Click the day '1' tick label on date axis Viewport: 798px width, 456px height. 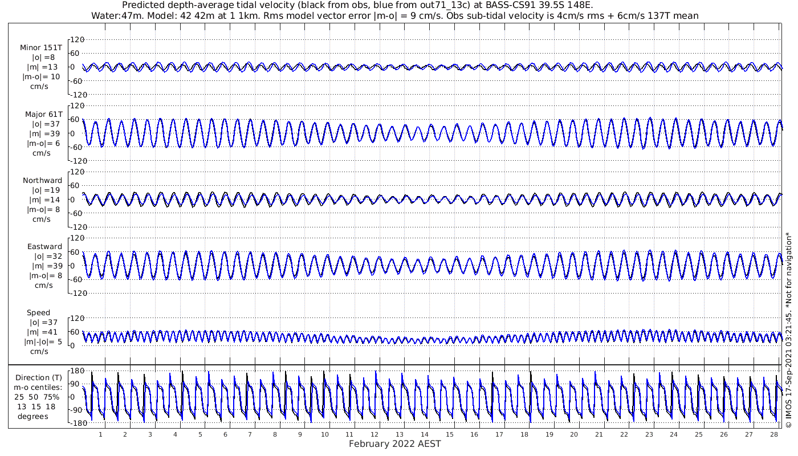tap(100, 434)
